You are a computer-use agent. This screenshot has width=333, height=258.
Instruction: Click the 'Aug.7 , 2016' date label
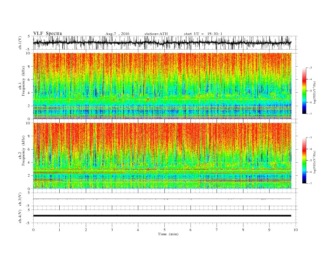(117, 34)
